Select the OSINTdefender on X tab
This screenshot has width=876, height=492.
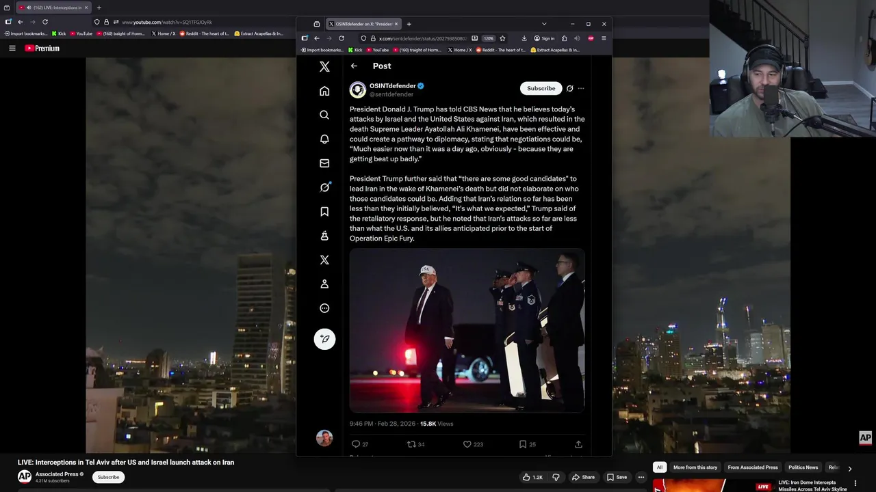point(363,24)
